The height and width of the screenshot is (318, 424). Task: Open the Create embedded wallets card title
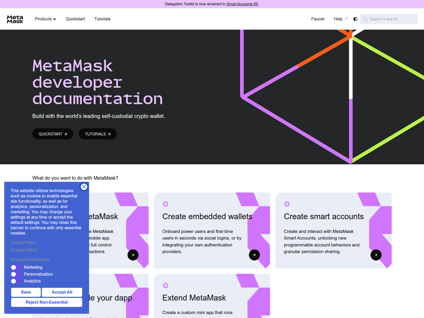[x=207, y=217]
